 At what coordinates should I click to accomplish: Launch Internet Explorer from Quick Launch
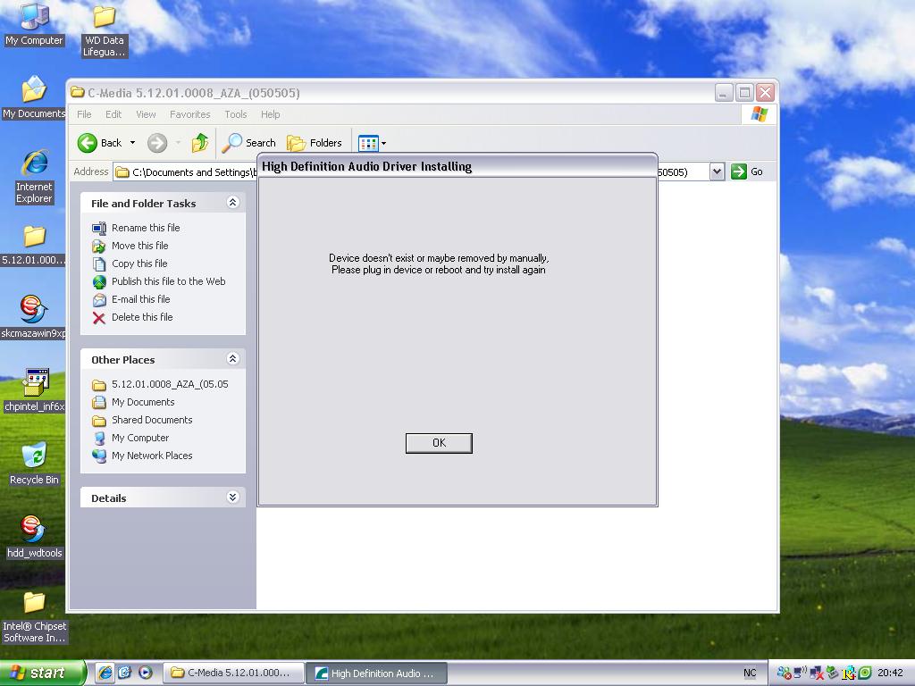105,673
